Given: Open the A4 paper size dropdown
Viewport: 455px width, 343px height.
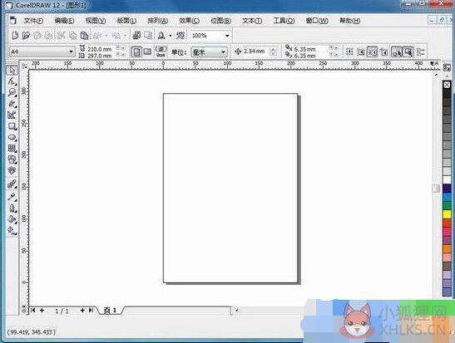Looking at the screenshot, I should pyautogui.click(x=71, y=51).
